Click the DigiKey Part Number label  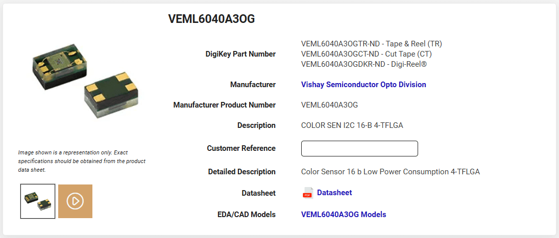[240, 54]
